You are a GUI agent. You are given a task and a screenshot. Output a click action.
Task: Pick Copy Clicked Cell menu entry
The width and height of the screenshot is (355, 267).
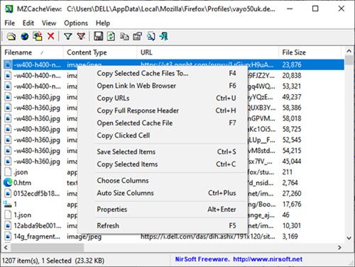pos(163,135)
